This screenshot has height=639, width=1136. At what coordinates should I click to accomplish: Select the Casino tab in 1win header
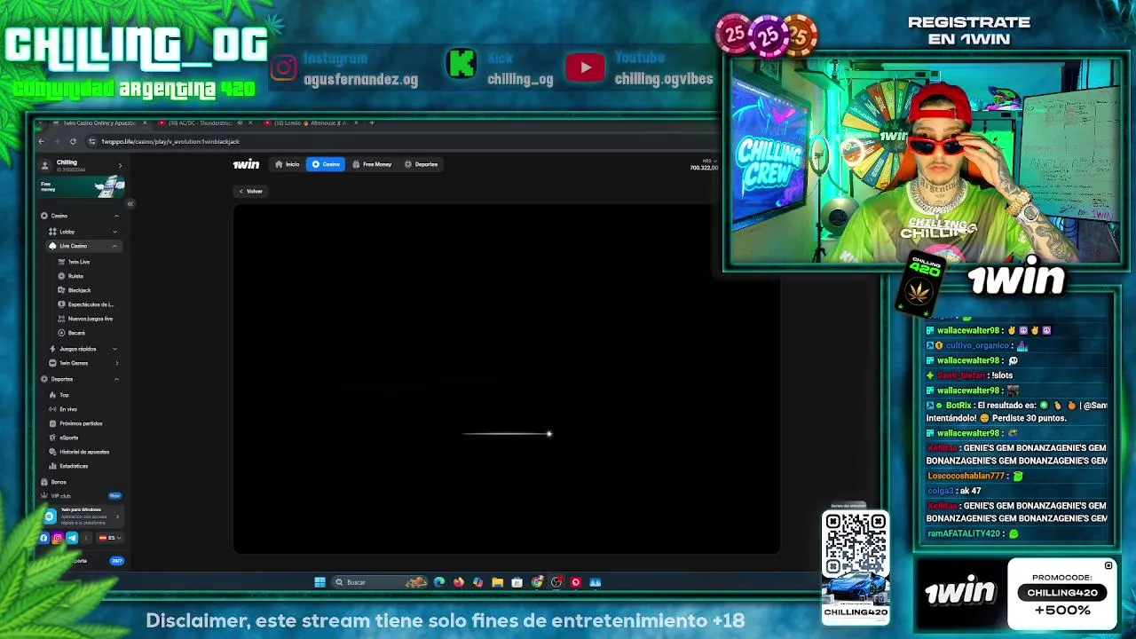point(326,164)
